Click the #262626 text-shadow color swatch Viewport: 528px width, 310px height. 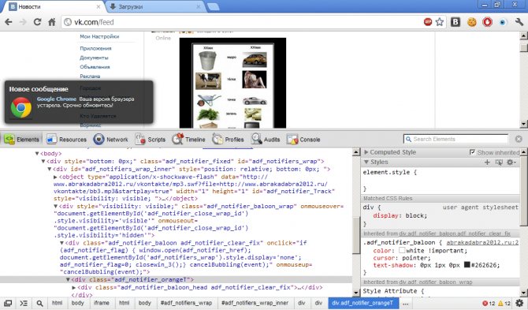467,264
